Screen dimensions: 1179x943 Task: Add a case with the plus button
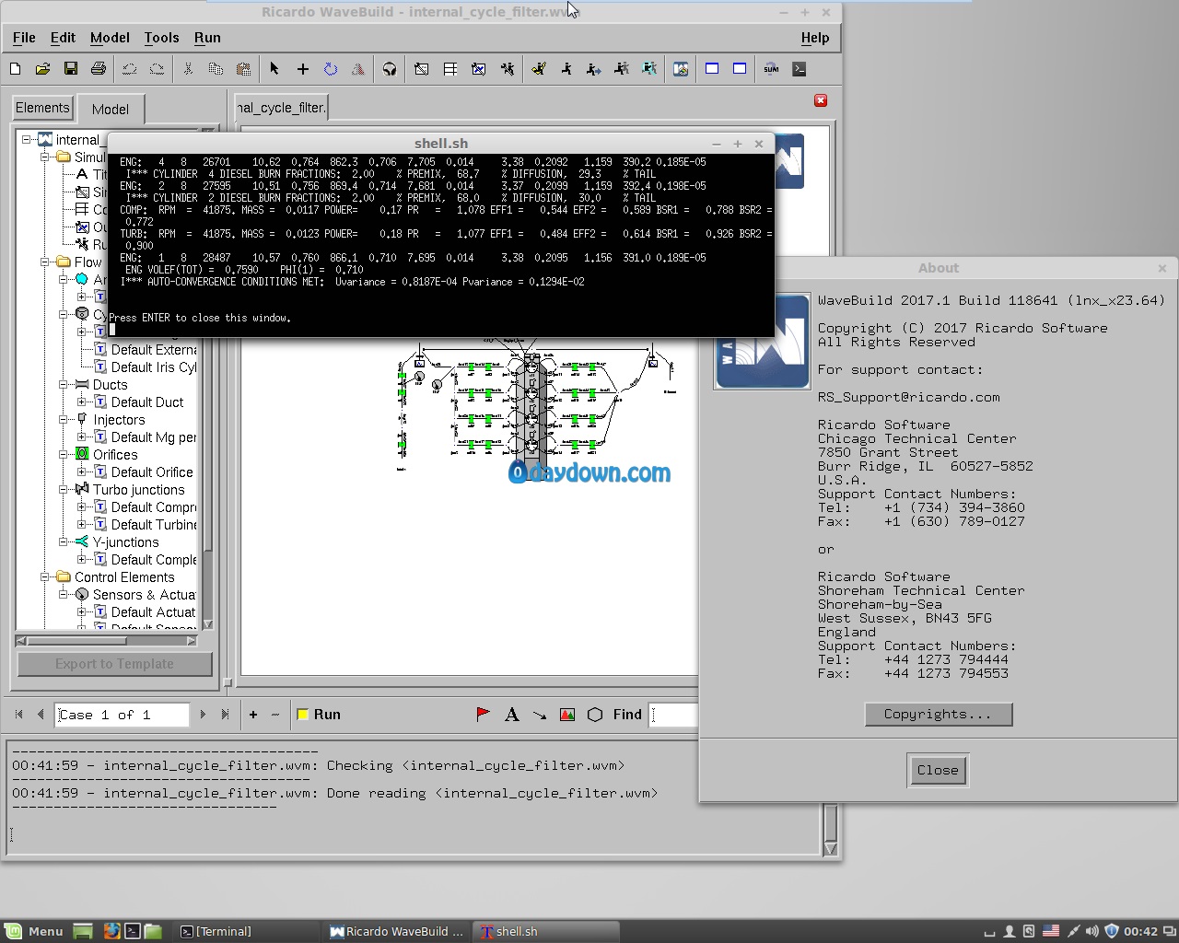coord(253,715)
